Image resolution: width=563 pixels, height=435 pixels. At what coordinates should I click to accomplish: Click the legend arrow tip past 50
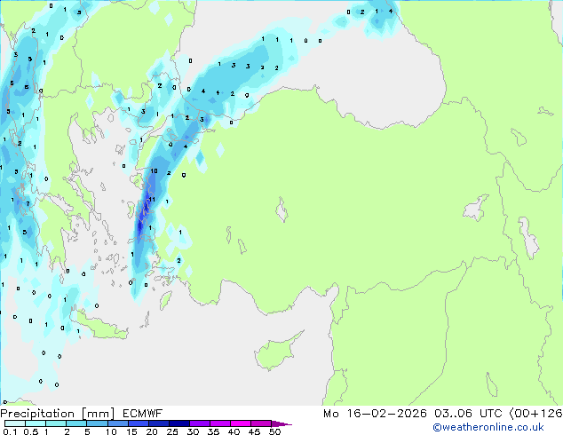point(281,423)
